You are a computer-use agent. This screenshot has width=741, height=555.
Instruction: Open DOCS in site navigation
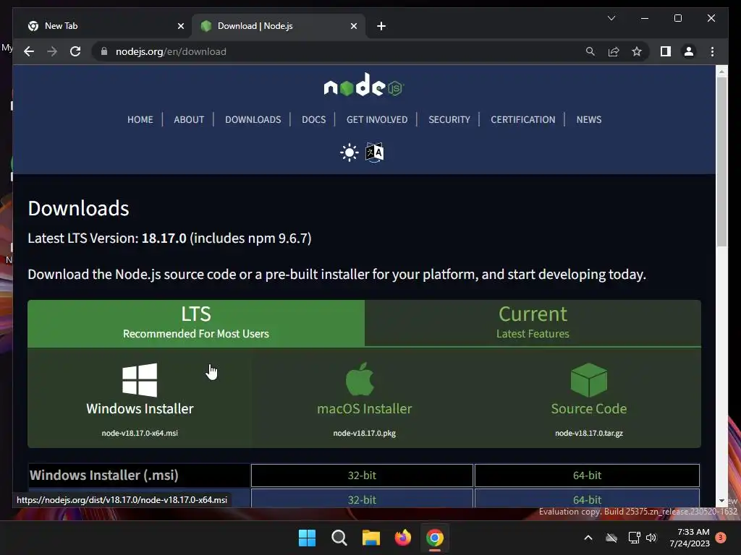pos(313,119)
